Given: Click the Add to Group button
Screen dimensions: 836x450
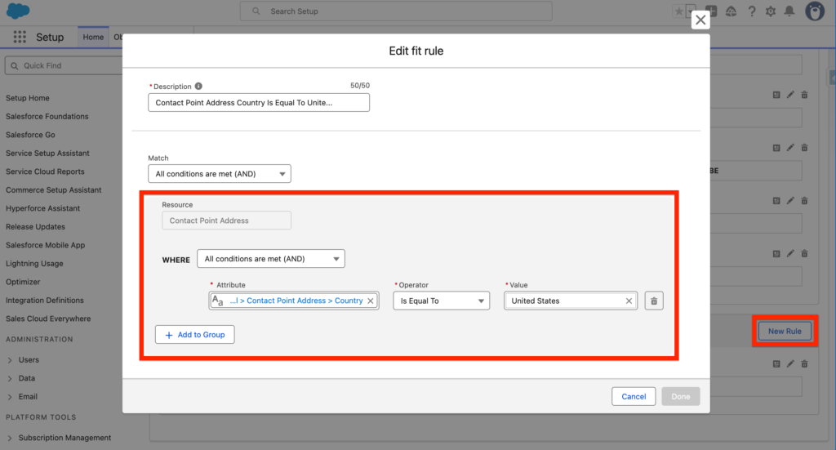Looking at the screenshot, I should pyautogui.click(x=195, y=335).
